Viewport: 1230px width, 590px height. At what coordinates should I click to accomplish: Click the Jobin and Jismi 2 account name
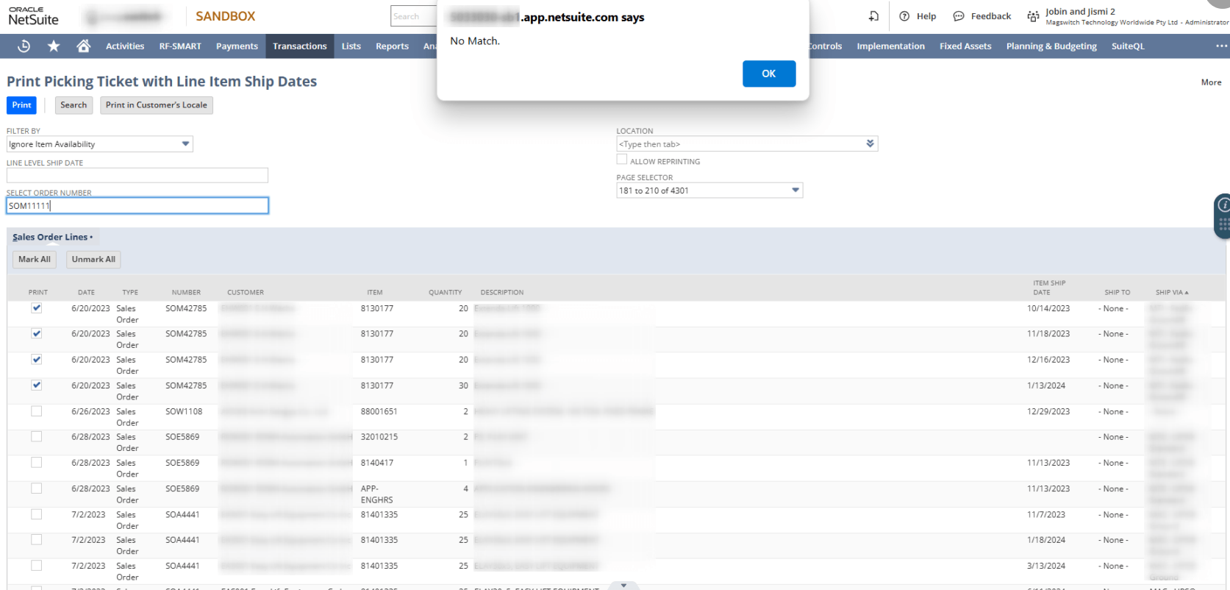coord(1080,12)
